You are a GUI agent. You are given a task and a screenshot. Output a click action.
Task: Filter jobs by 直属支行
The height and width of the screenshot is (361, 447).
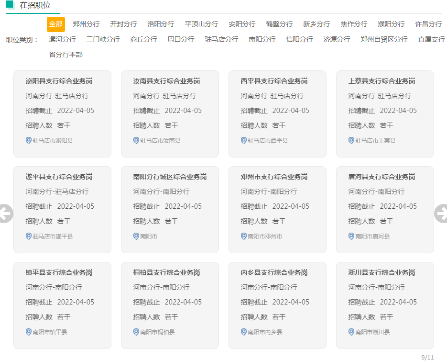(431, 39)
